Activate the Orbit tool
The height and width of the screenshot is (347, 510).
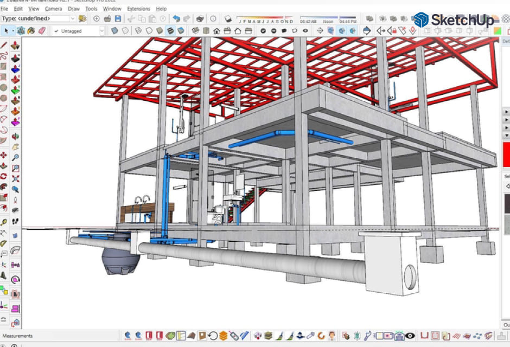coord(15,136)
